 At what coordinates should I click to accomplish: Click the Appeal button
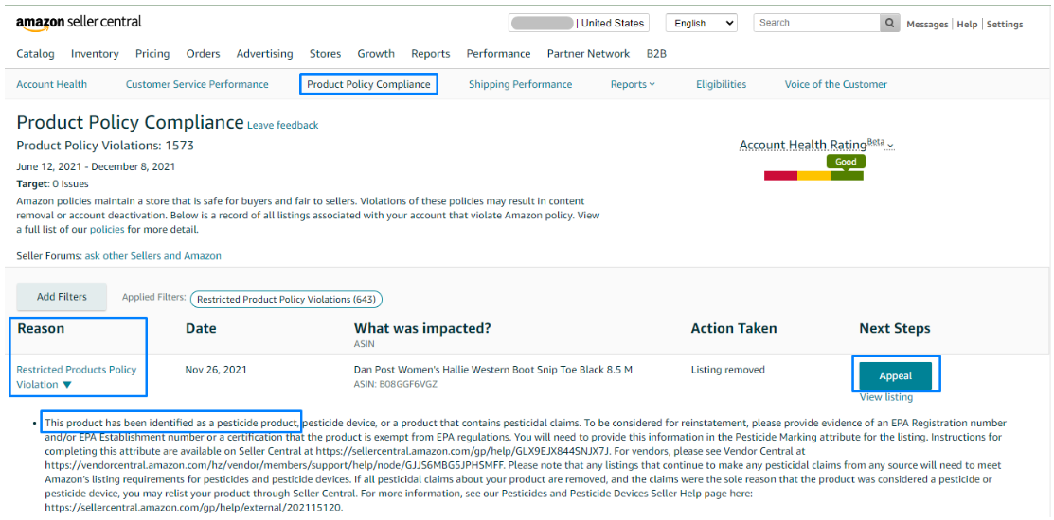pyautogui.click(x=895, y=375)
